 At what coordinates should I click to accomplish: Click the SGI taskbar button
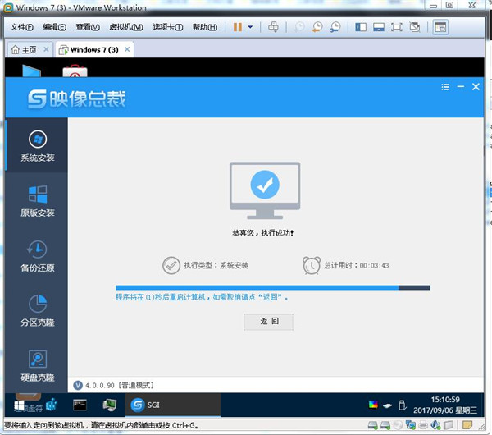pos(172,405)
